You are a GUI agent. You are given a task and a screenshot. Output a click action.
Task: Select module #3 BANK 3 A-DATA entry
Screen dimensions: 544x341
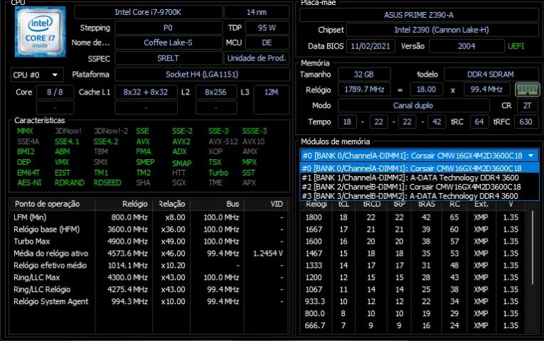pyautogui.click(x=419, y=196)
